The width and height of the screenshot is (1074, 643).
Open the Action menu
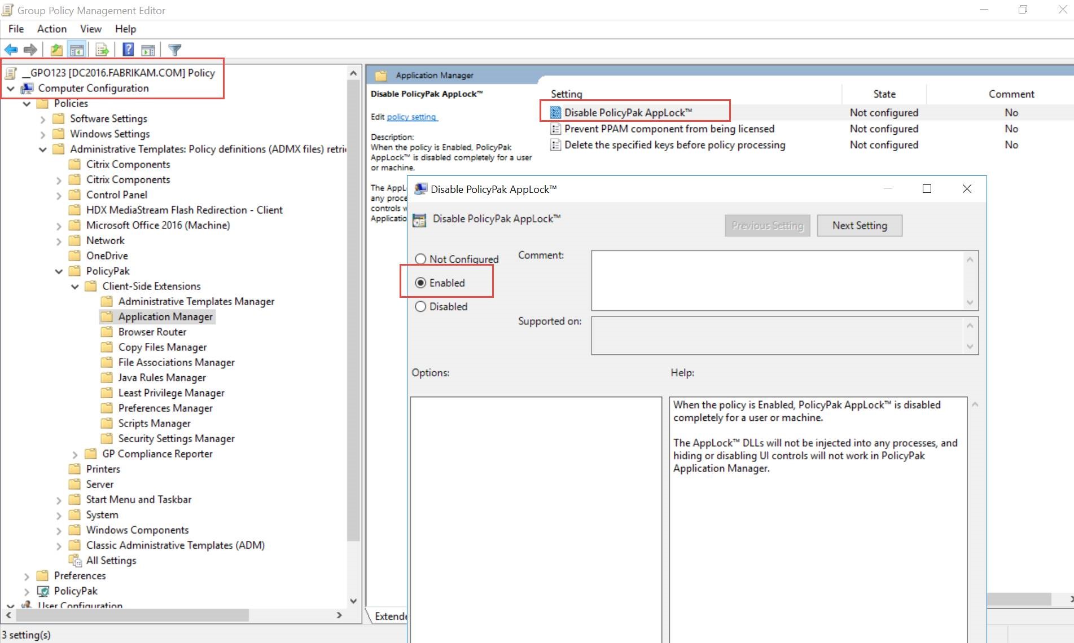click(x=51, y=29)
